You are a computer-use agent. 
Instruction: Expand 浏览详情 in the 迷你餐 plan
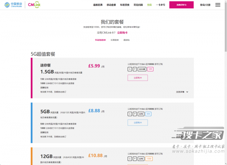(180, 92)
